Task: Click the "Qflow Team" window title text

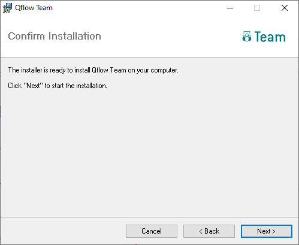Action: [x=34, y=8]
